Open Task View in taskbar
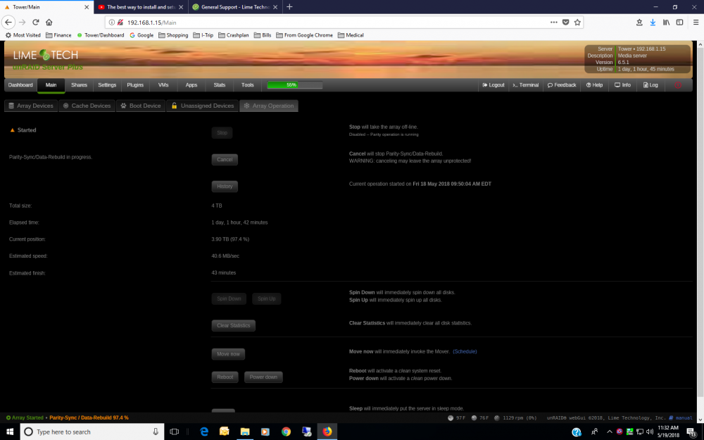Image resolution: width=704 pixels, height=440 pixels. click(174, 432)
